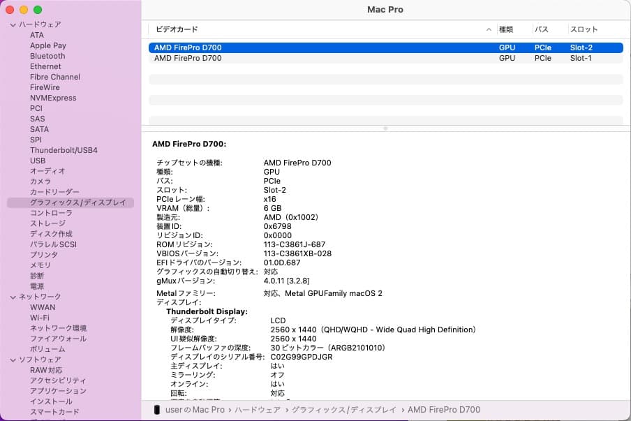Click AMD FirePro D700 in the path bar
Screen dimensions: 631x421
[444, 410]
